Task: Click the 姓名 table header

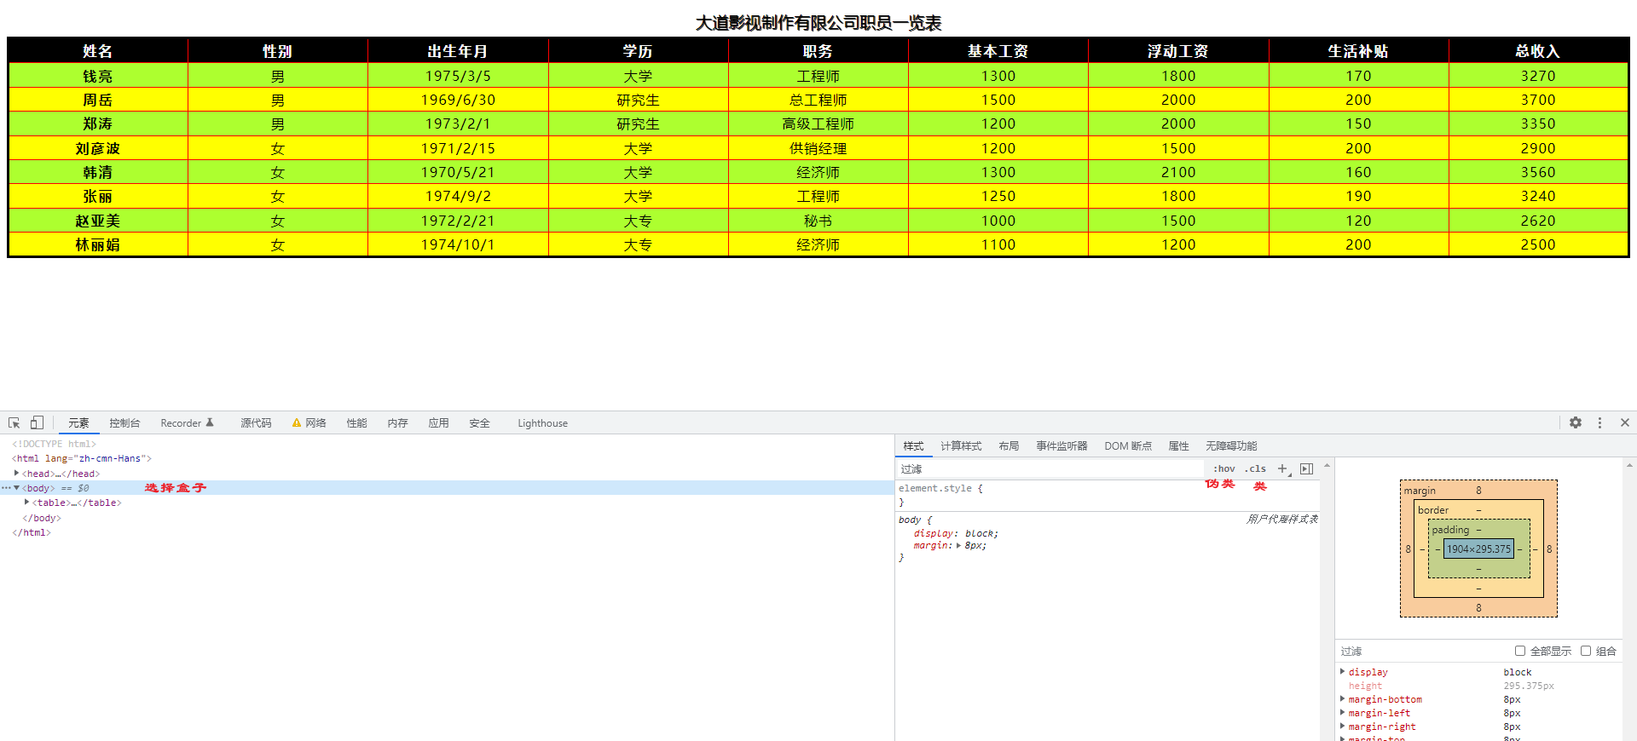Action: point(98,51)
